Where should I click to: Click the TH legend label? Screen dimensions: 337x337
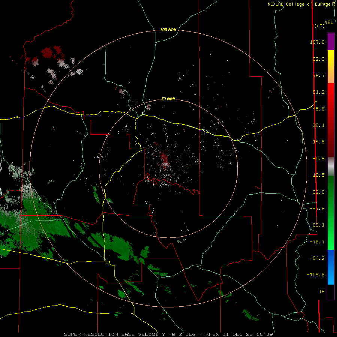[x=322, y=291]
